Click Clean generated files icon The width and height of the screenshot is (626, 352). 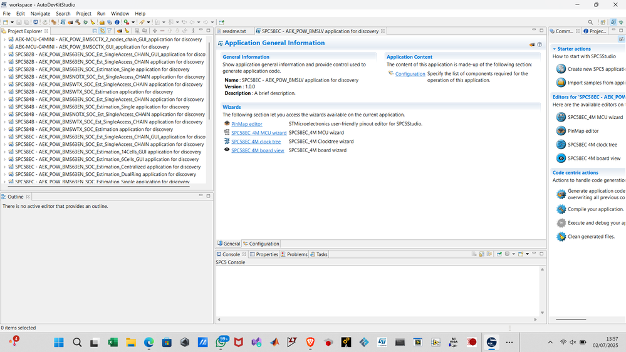[561, 236]
